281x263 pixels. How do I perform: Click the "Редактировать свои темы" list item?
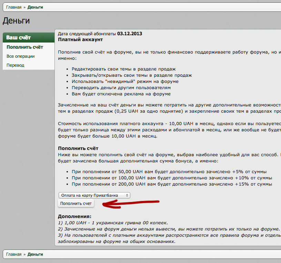123,69
